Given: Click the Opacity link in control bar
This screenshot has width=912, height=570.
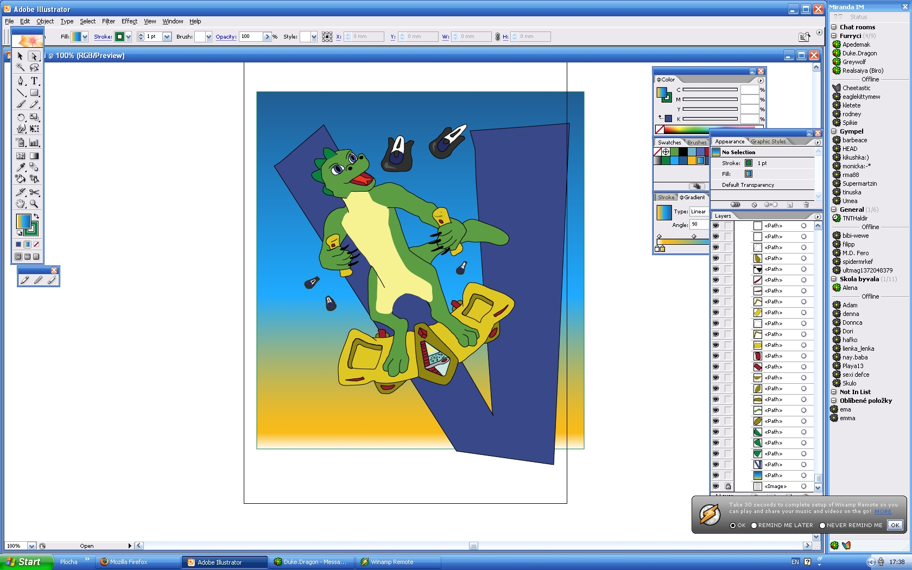Looking at the screenshot, I should point(226,37).
